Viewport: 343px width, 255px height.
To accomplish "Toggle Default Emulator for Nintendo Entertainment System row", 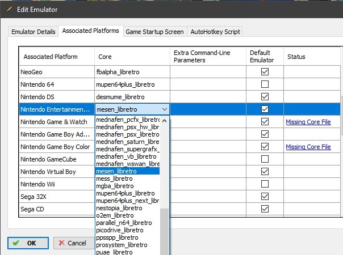I will (265, 109).
